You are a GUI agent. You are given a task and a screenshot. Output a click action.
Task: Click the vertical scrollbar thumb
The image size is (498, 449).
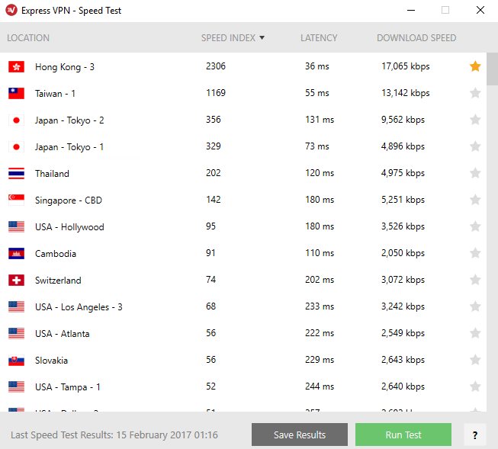[492, 69]
